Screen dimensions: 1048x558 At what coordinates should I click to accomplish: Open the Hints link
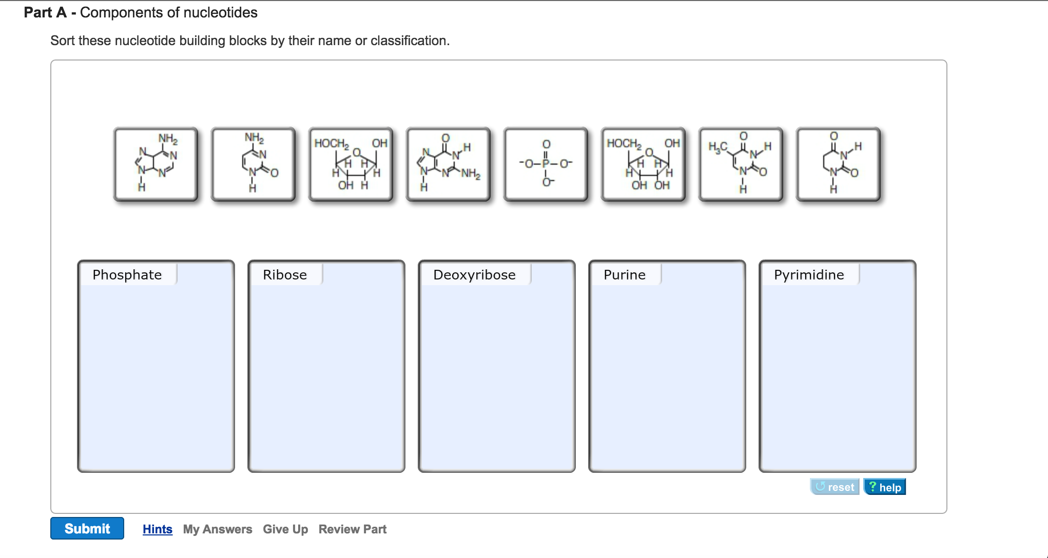(x=157, y=529)
